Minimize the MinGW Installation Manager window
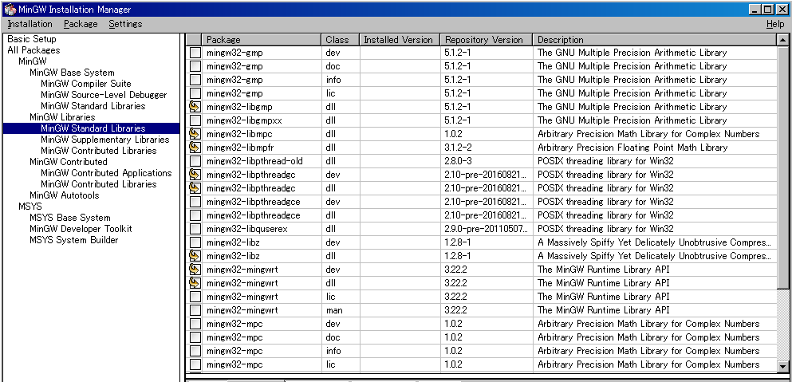This screenshot has width=792, height=382. 755,9
